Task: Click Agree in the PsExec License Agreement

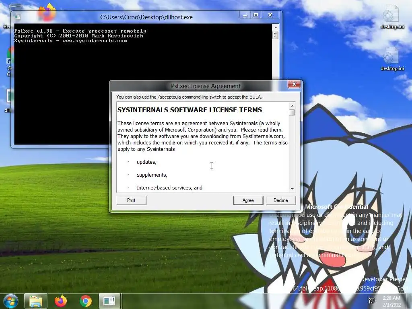Action: (x=248, y=200)
